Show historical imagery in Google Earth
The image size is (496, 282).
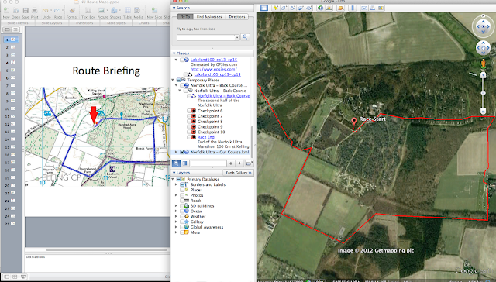320,8
